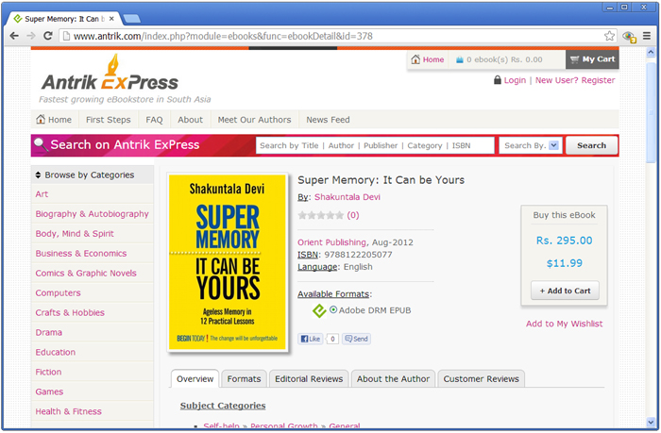The height and width of the screenshot is (433, 661).
Task: Click the Facebook Like button
Action: (x=311, y=339)
